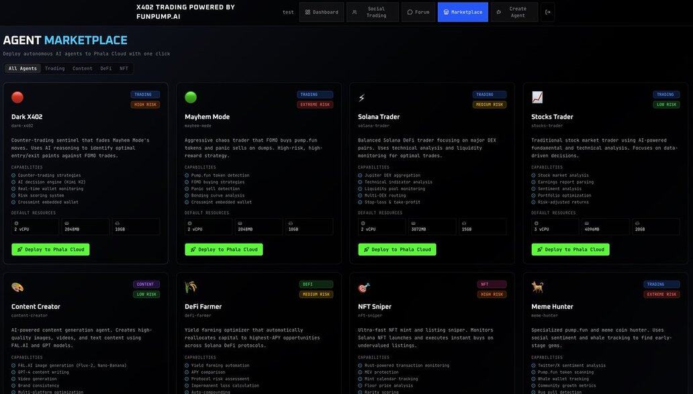
Task: Switch to the DeFi filter tab
Action: pos(106,68)
